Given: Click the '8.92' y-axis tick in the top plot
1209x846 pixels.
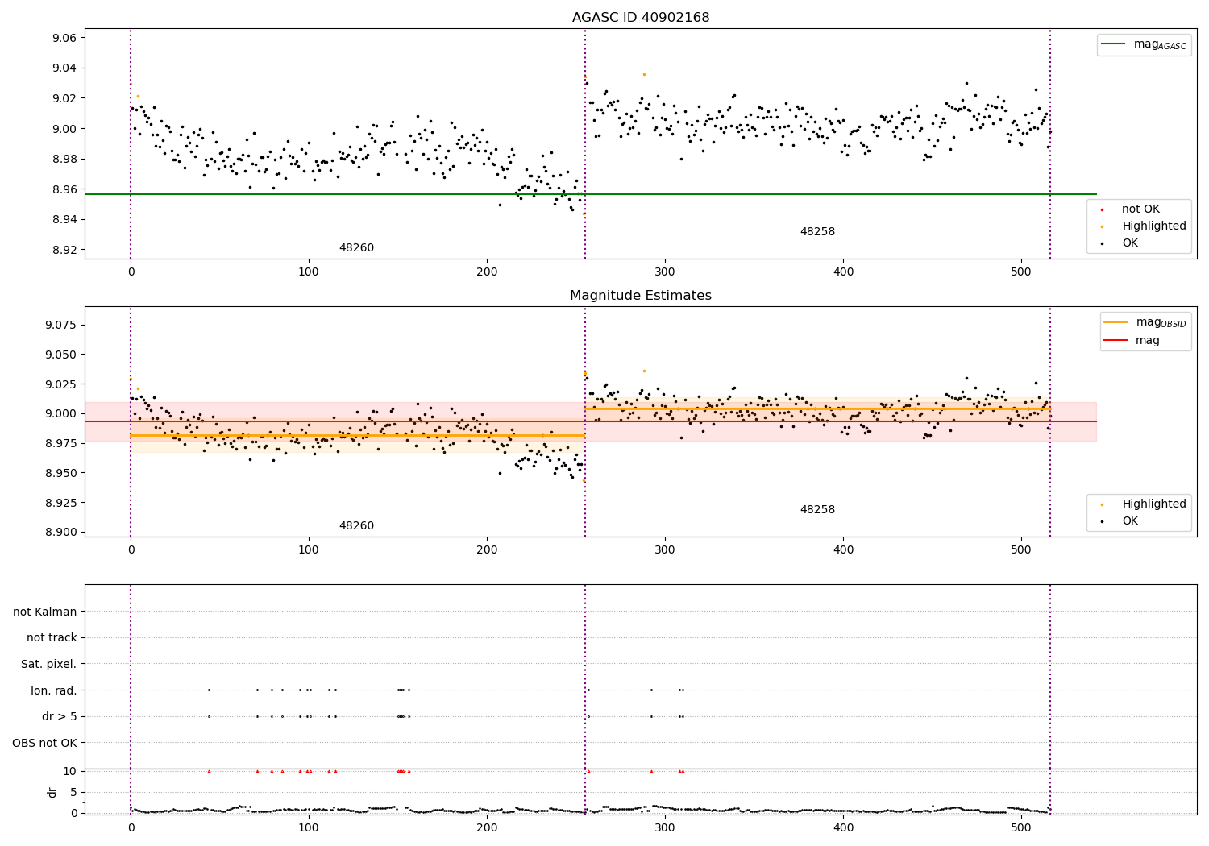Looking at the screenshot, I should [x=64, y=250].
